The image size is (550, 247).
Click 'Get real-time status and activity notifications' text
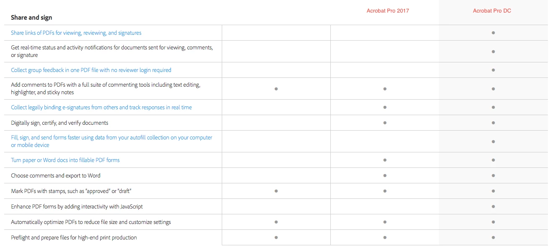(x=112, y=51)
